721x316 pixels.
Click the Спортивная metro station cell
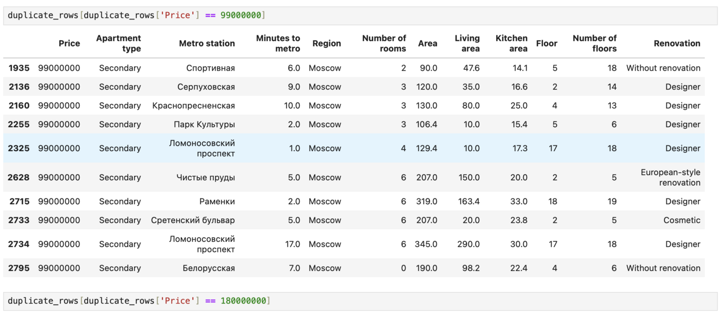[x=210, y=68]
